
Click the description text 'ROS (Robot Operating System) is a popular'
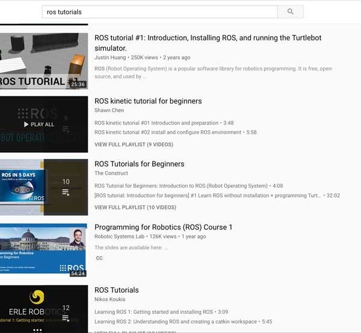coord(214,72)
